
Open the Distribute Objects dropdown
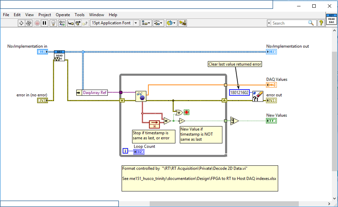click(159, 23)
